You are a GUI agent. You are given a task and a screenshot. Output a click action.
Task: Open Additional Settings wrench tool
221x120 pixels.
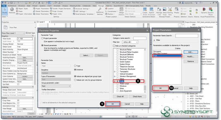click(x=100, y=11)
